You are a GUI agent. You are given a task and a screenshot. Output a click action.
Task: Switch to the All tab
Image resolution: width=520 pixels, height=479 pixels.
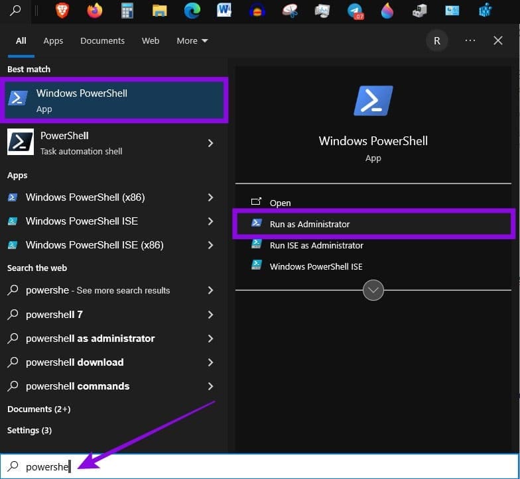[x=21, y=41]
